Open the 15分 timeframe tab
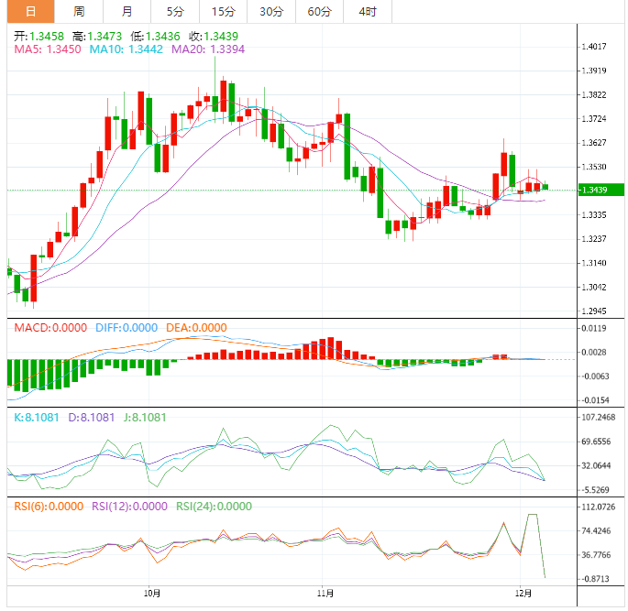The image size is (628, 611). [223, 11]
